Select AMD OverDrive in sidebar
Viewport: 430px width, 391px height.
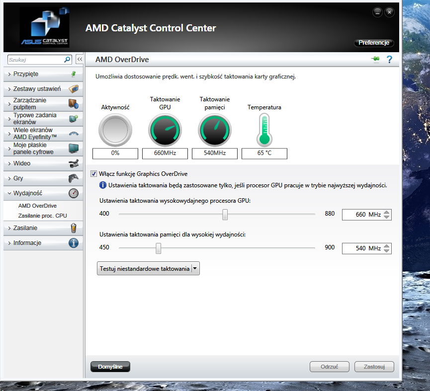tap(37, 206)
